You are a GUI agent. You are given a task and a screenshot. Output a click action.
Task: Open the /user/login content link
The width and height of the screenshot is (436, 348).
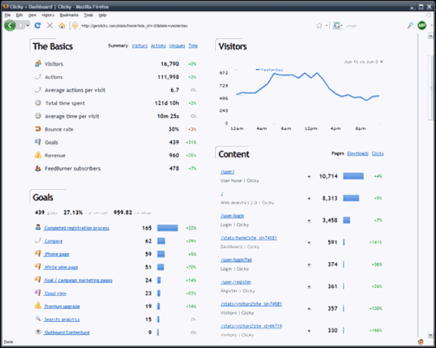tap(232, 216)
